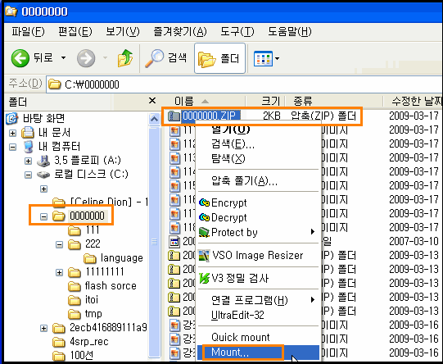Click the Views grid icon

[263, 59]
